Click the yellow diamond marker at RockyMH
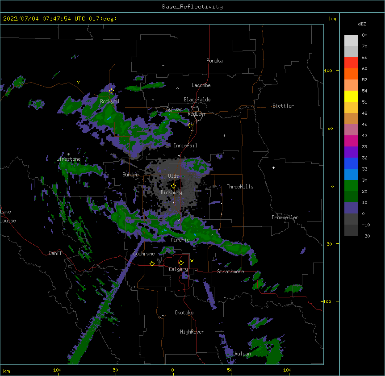This screenshot has height=376, width=385. click(x=111, y=91)
